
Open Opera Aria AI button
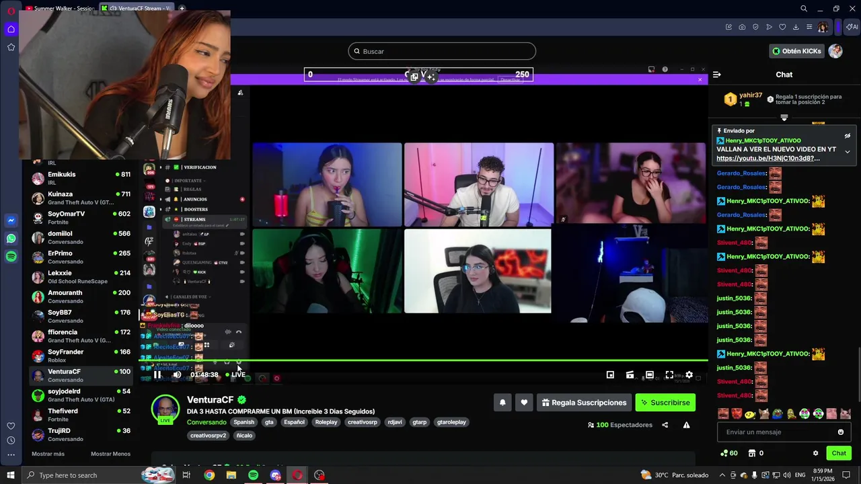[852, 27]
